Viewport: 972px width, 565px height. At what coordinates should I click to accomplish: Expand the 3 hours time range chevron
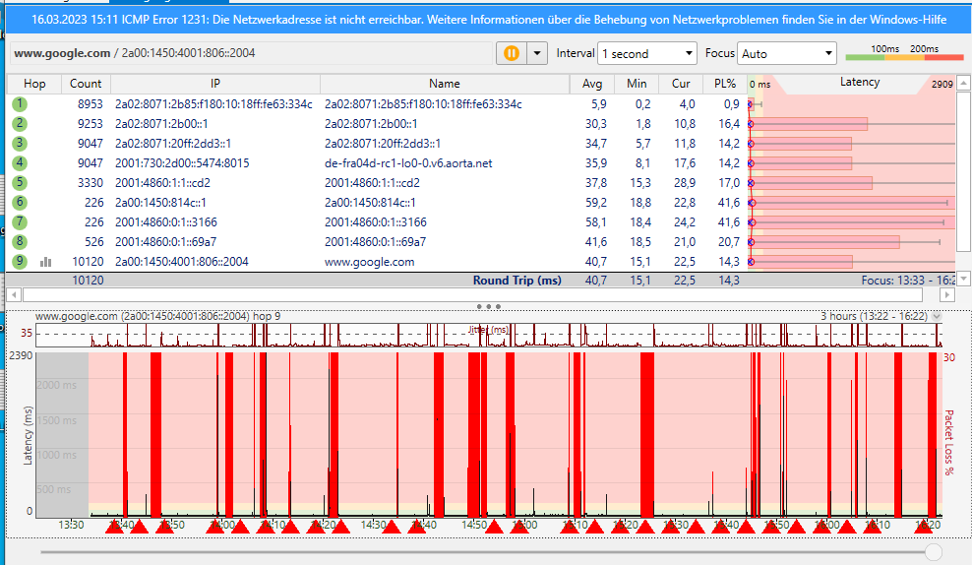937,317
